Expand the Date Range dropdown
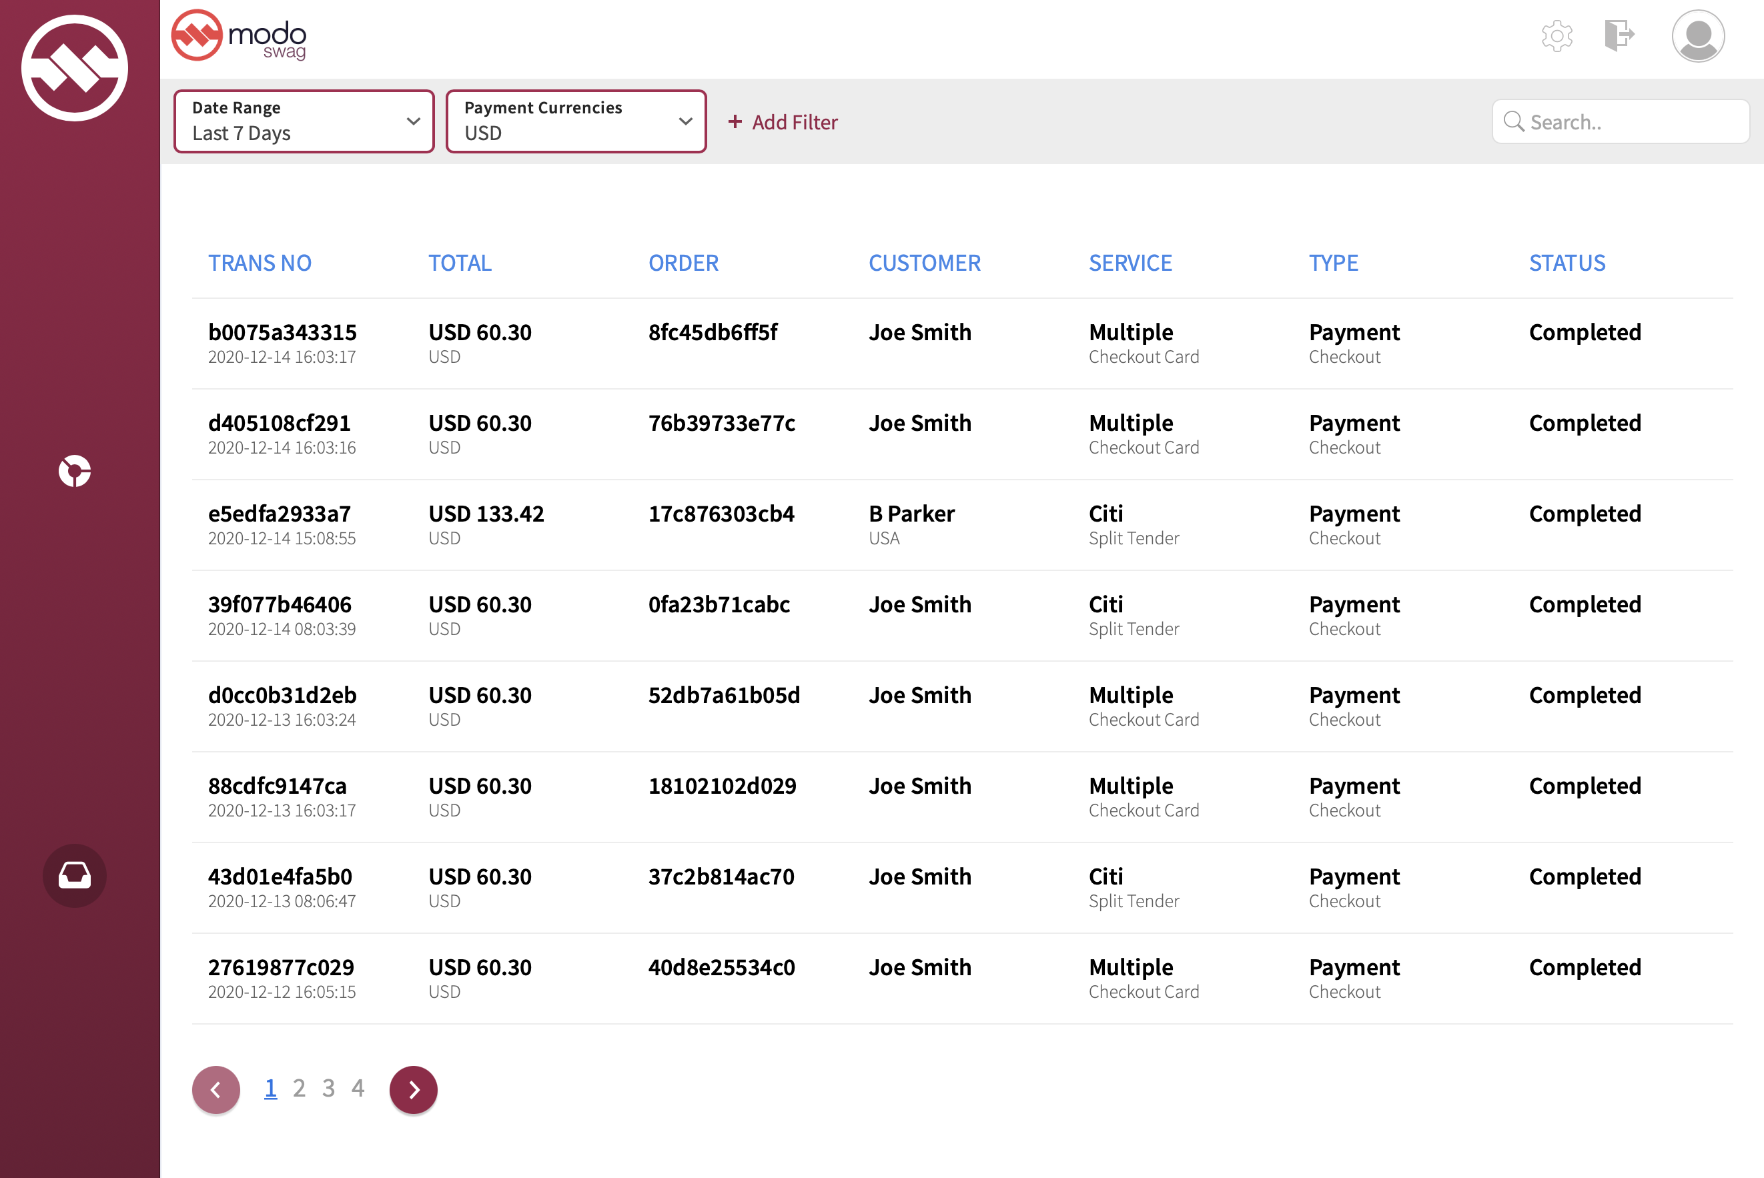1764x1178 pixels. 304,121
